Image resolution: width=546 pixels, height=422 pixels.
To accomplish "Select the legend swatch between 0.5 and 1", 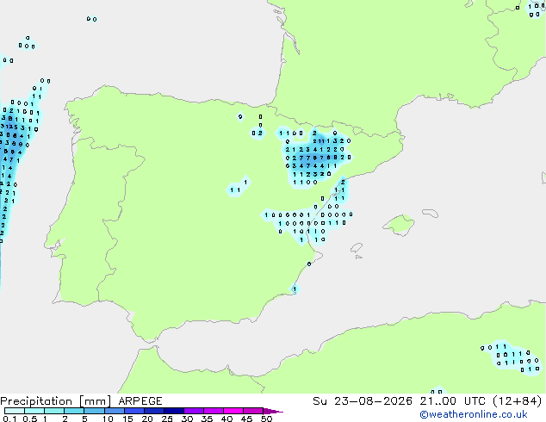I will pyautogui.click(x=34, y=411).
